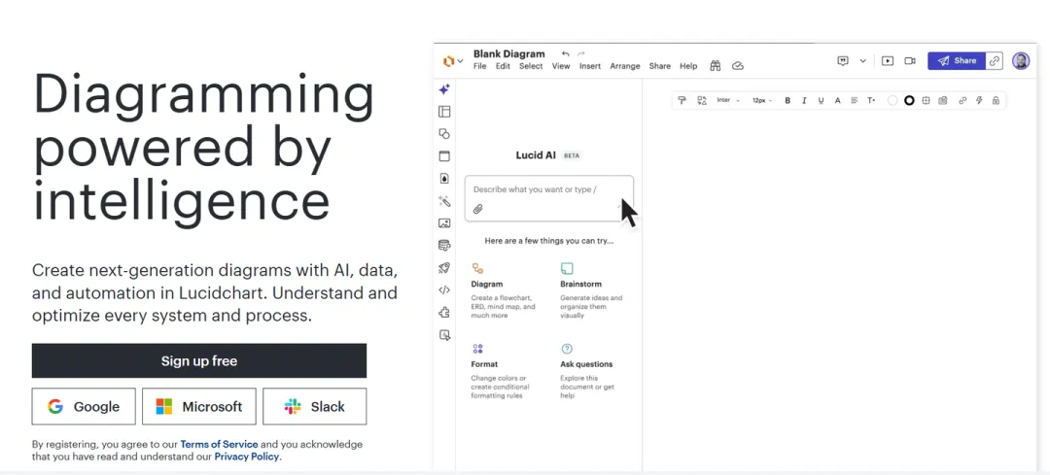Open the Arrange menu
Image resolution: width=1050 pixels, height=475 pixels.
625,66
